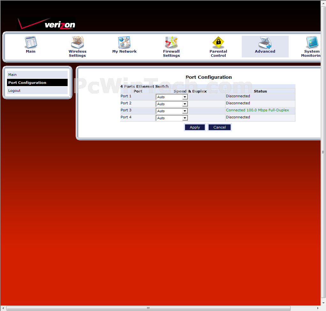Click the 'Port 4' row label
This screenshot has height=311, width=326.
pyautogui.click(x=126, y=117)
